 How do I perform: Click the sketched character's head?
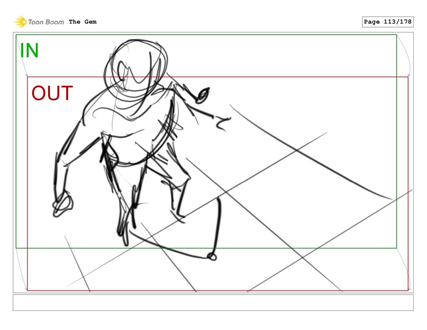pyautogui.click(x=136, y=71)
